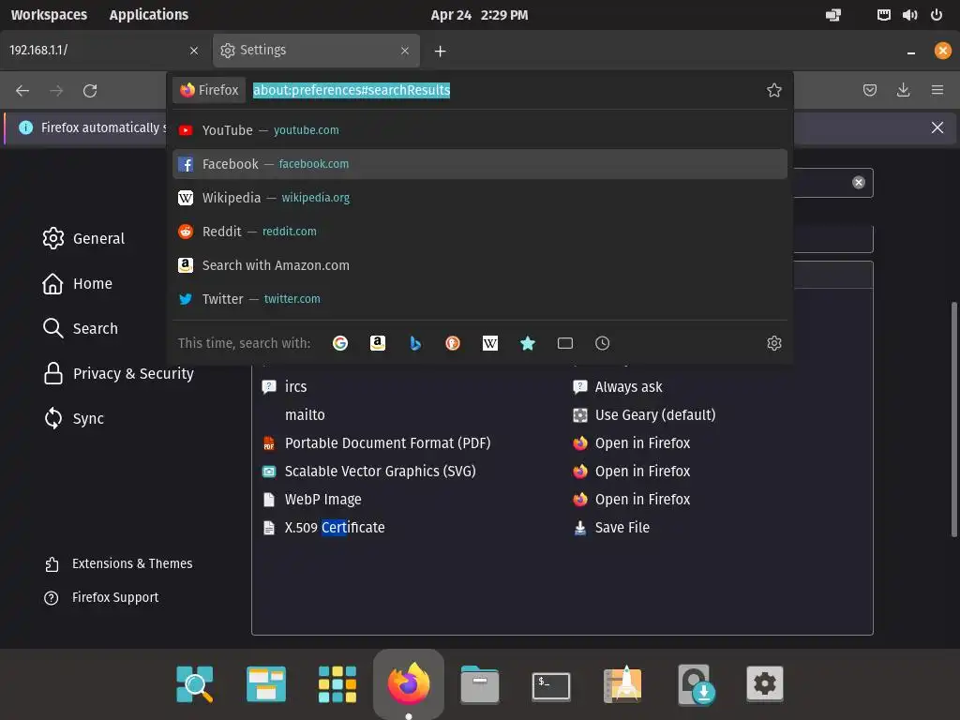The height and width of the screenshot is (720, 960).
Task: Open the Search settings category
Action: 81,328
